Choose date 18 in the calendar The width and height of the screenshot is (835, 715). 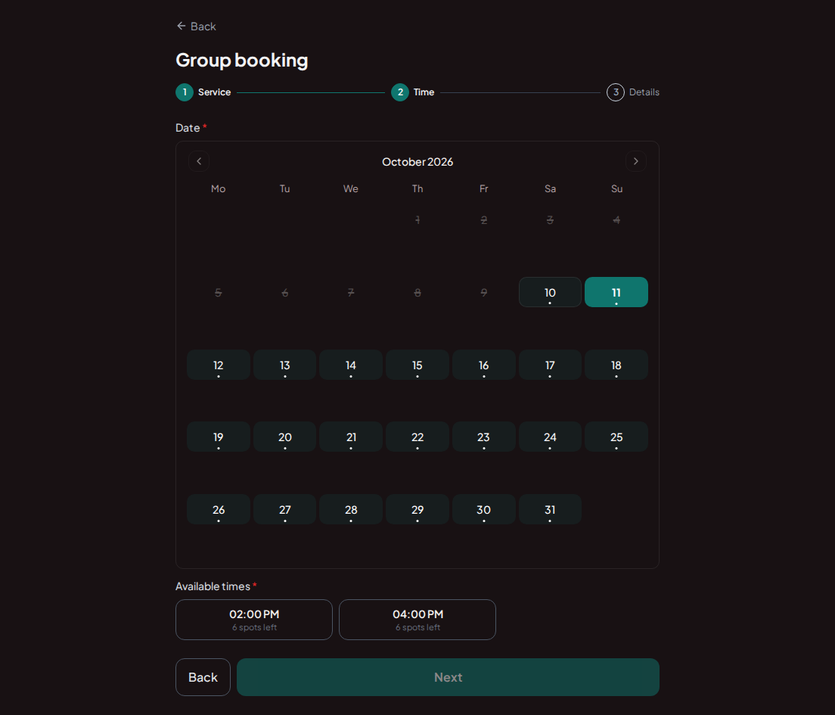(x=616, y=365)
